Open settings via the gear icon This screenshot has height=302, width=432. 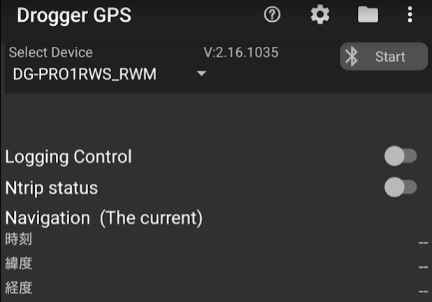(x=320, y=15)
